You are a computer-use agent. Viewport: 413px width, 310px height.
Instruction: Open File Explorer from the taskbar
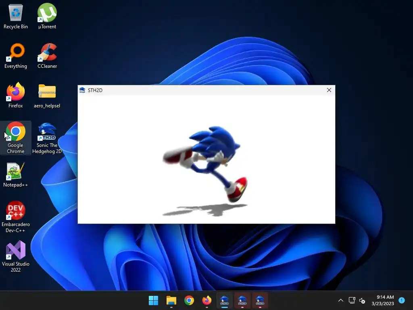coord(171,300)
